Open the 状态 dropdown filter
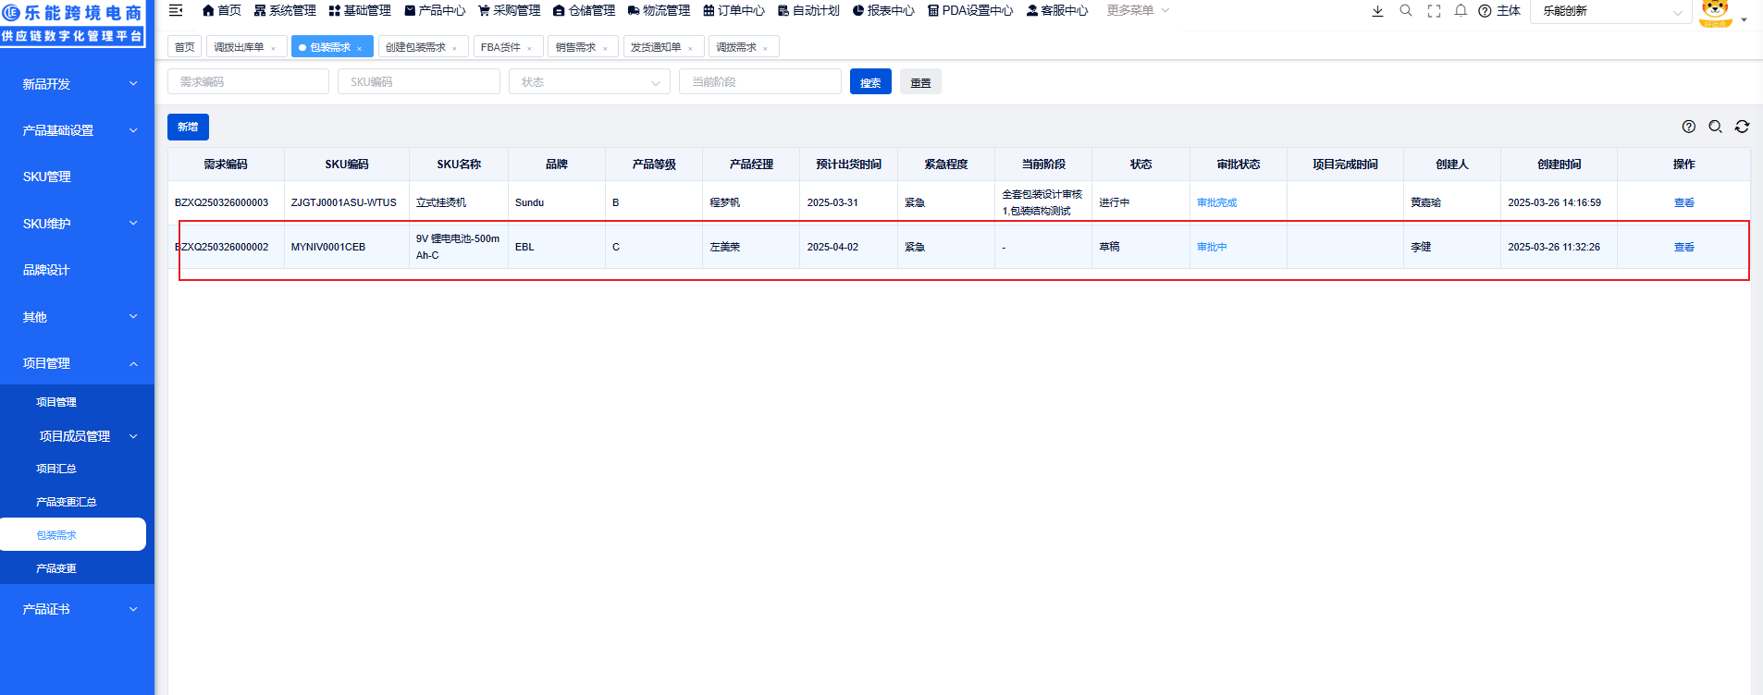Viewport: 1763px width, 695px height. [x=588, y=82]
